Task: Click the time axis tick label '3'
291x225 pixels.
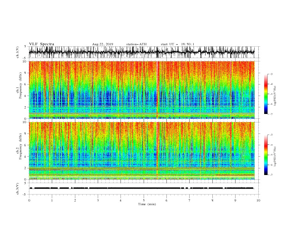Action: coord(98,200)
